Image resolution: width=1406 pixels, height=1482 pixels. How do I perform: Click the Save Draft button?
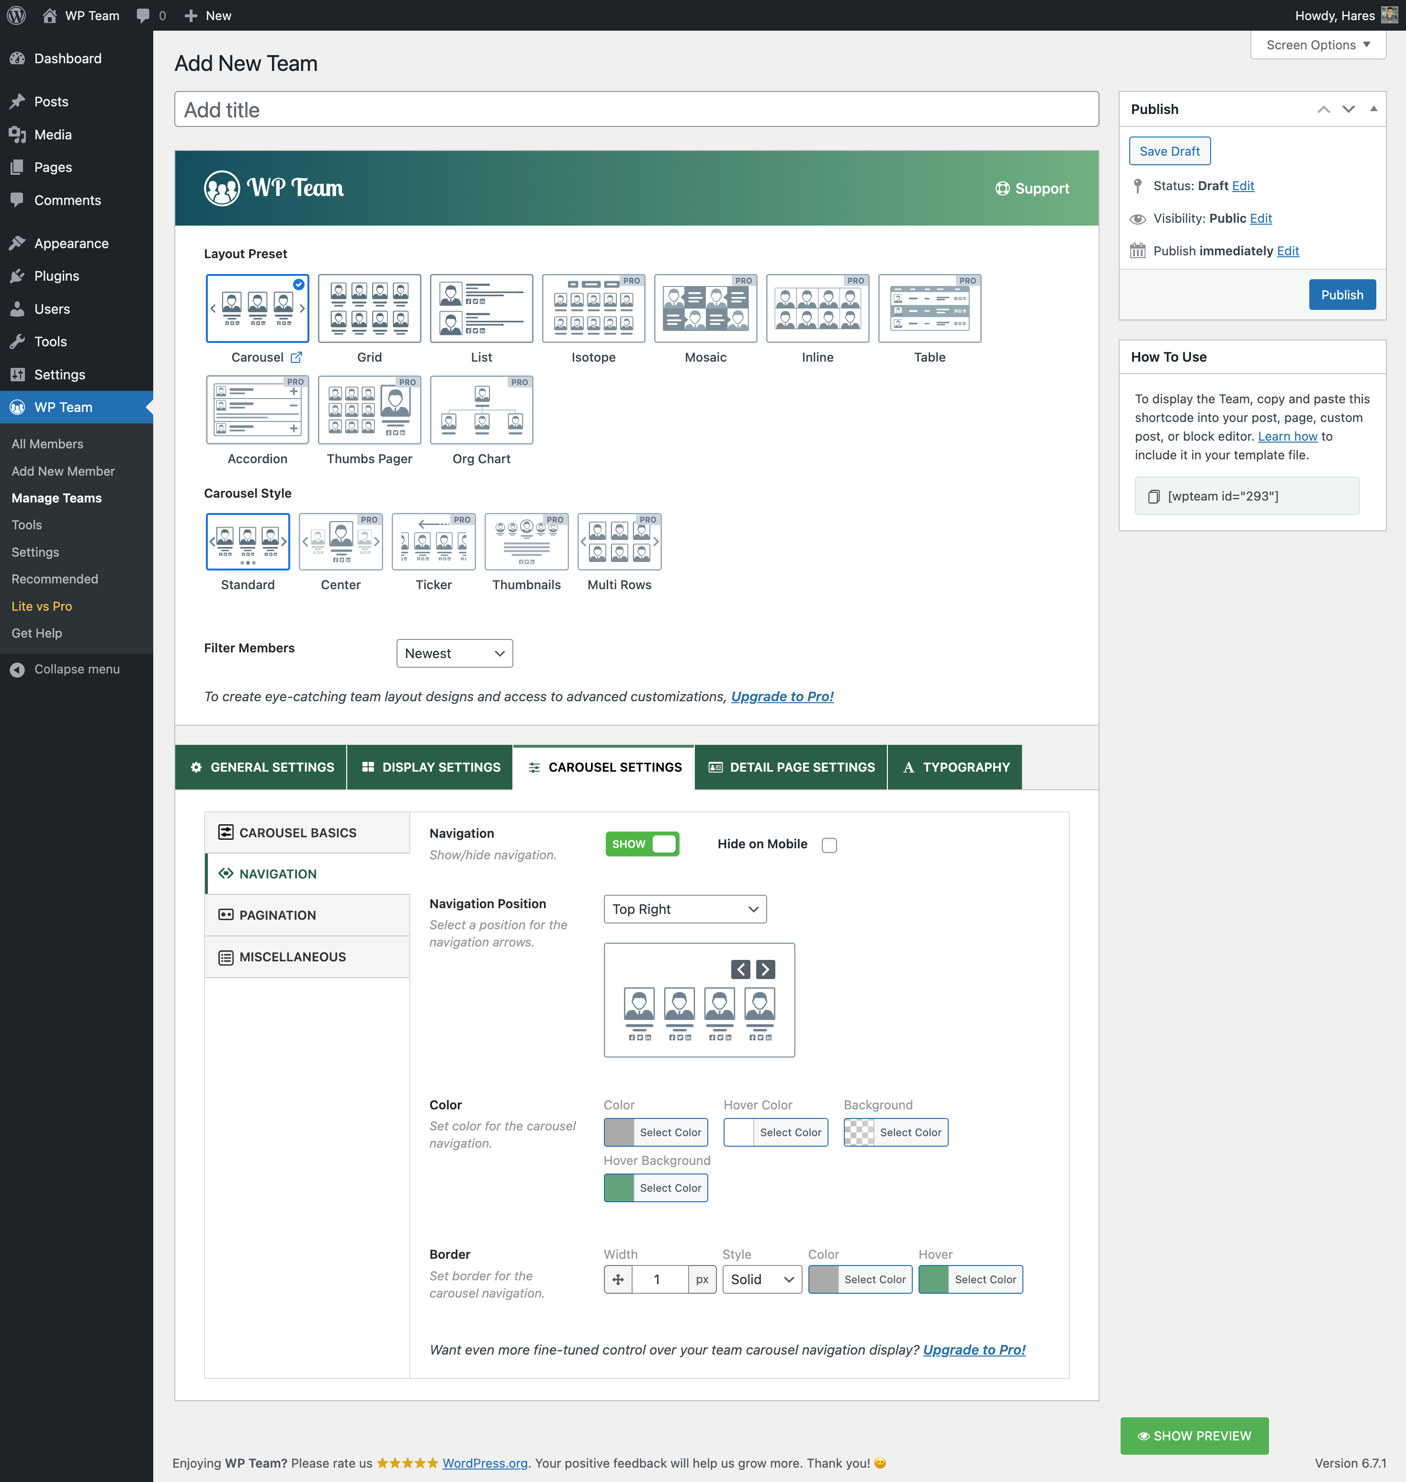pyautogui.click(x=1169, y=151)
